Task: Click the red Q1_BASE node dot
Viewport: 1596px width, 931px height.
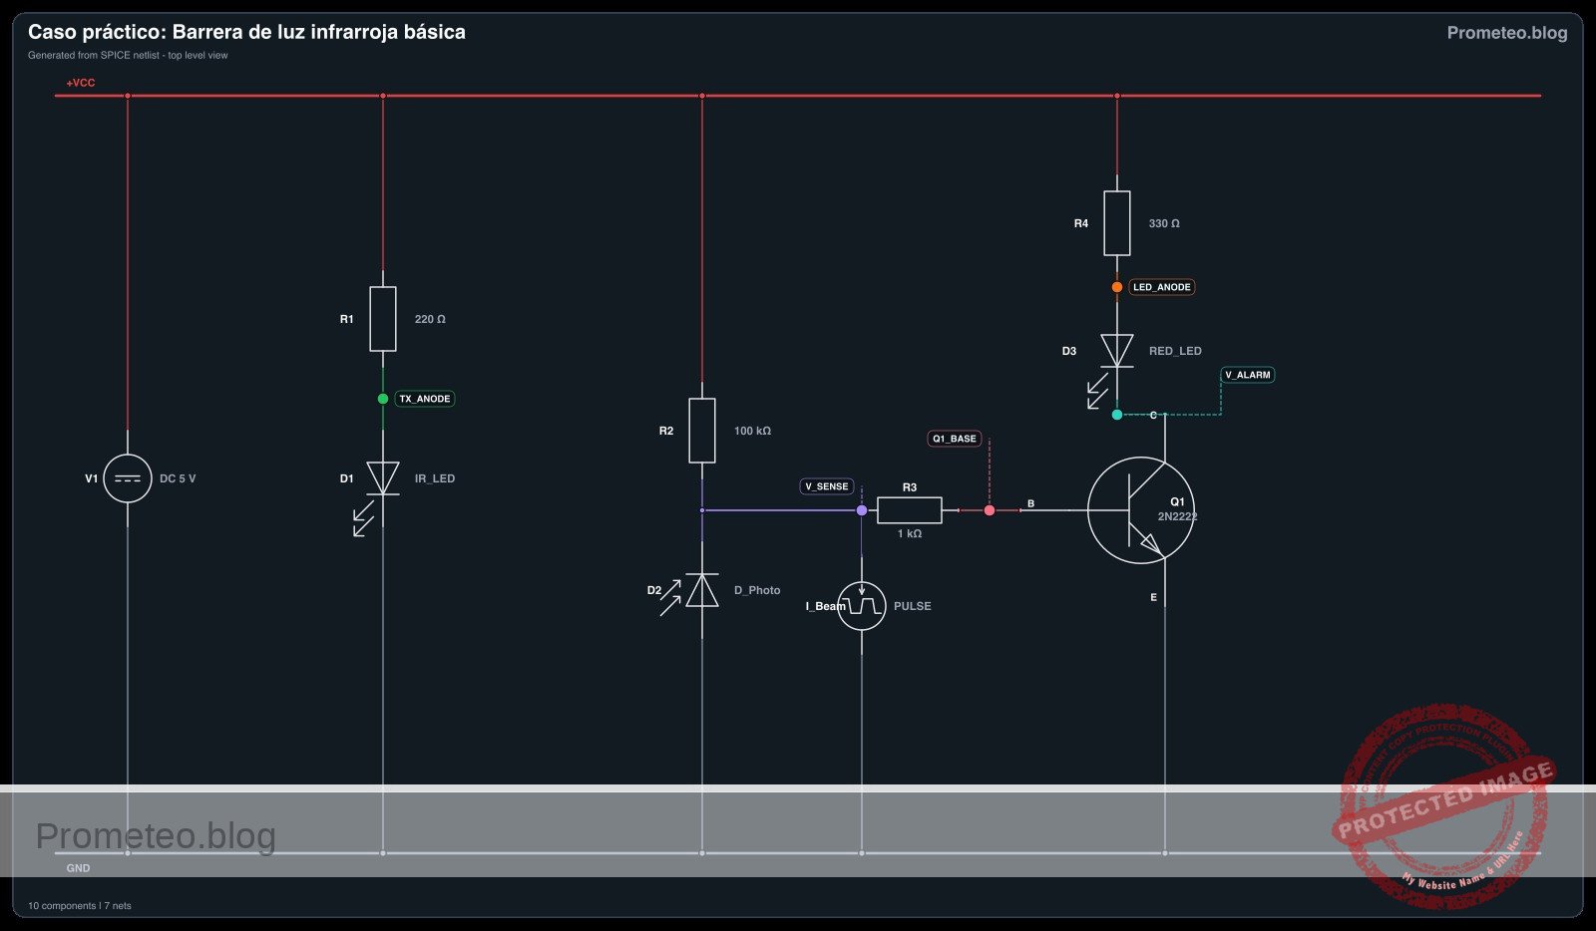Action: (x=990, y=510)
